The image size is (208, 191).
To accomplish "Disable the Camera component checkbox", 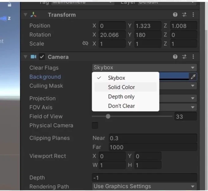I will pyautogui.click(x=42, y=57).
